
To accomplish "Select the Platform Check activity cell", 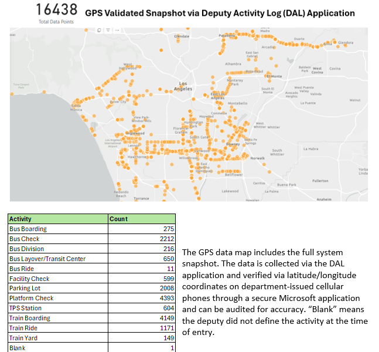I will click(x=32, y=298).
